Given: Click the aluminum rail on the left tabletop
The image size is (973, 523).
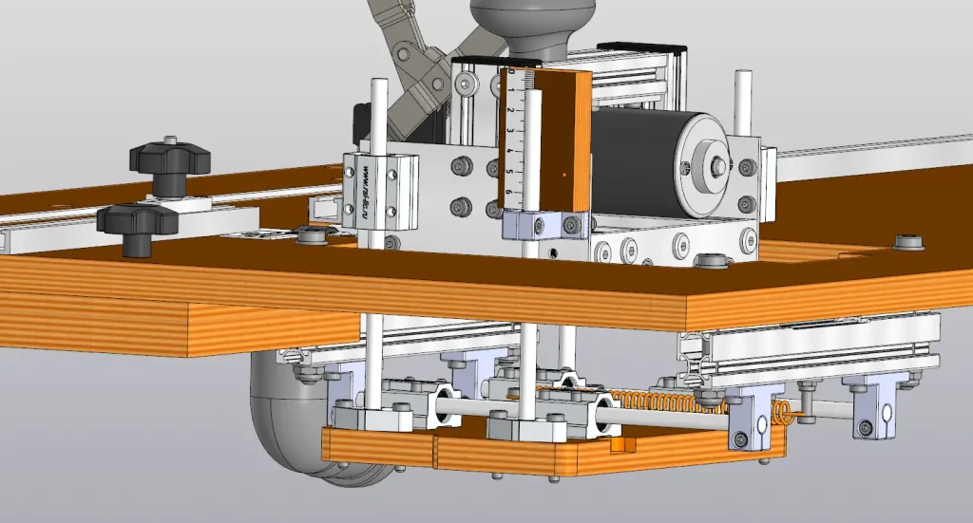Looking at the screenshot, I should tap(124, 226).
